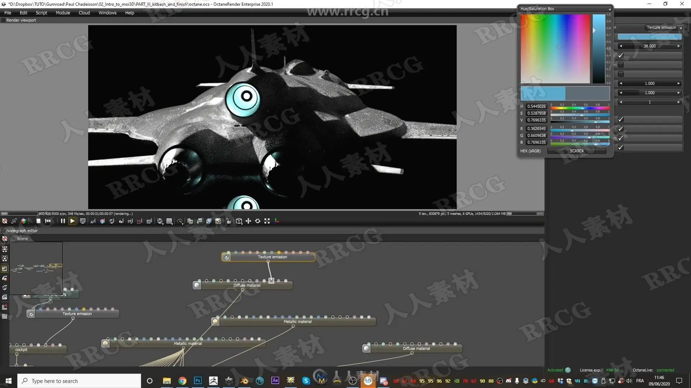
Task: Enable the empty checkbox under the power value
Action: pyautogui.click(x=621, y=65)
